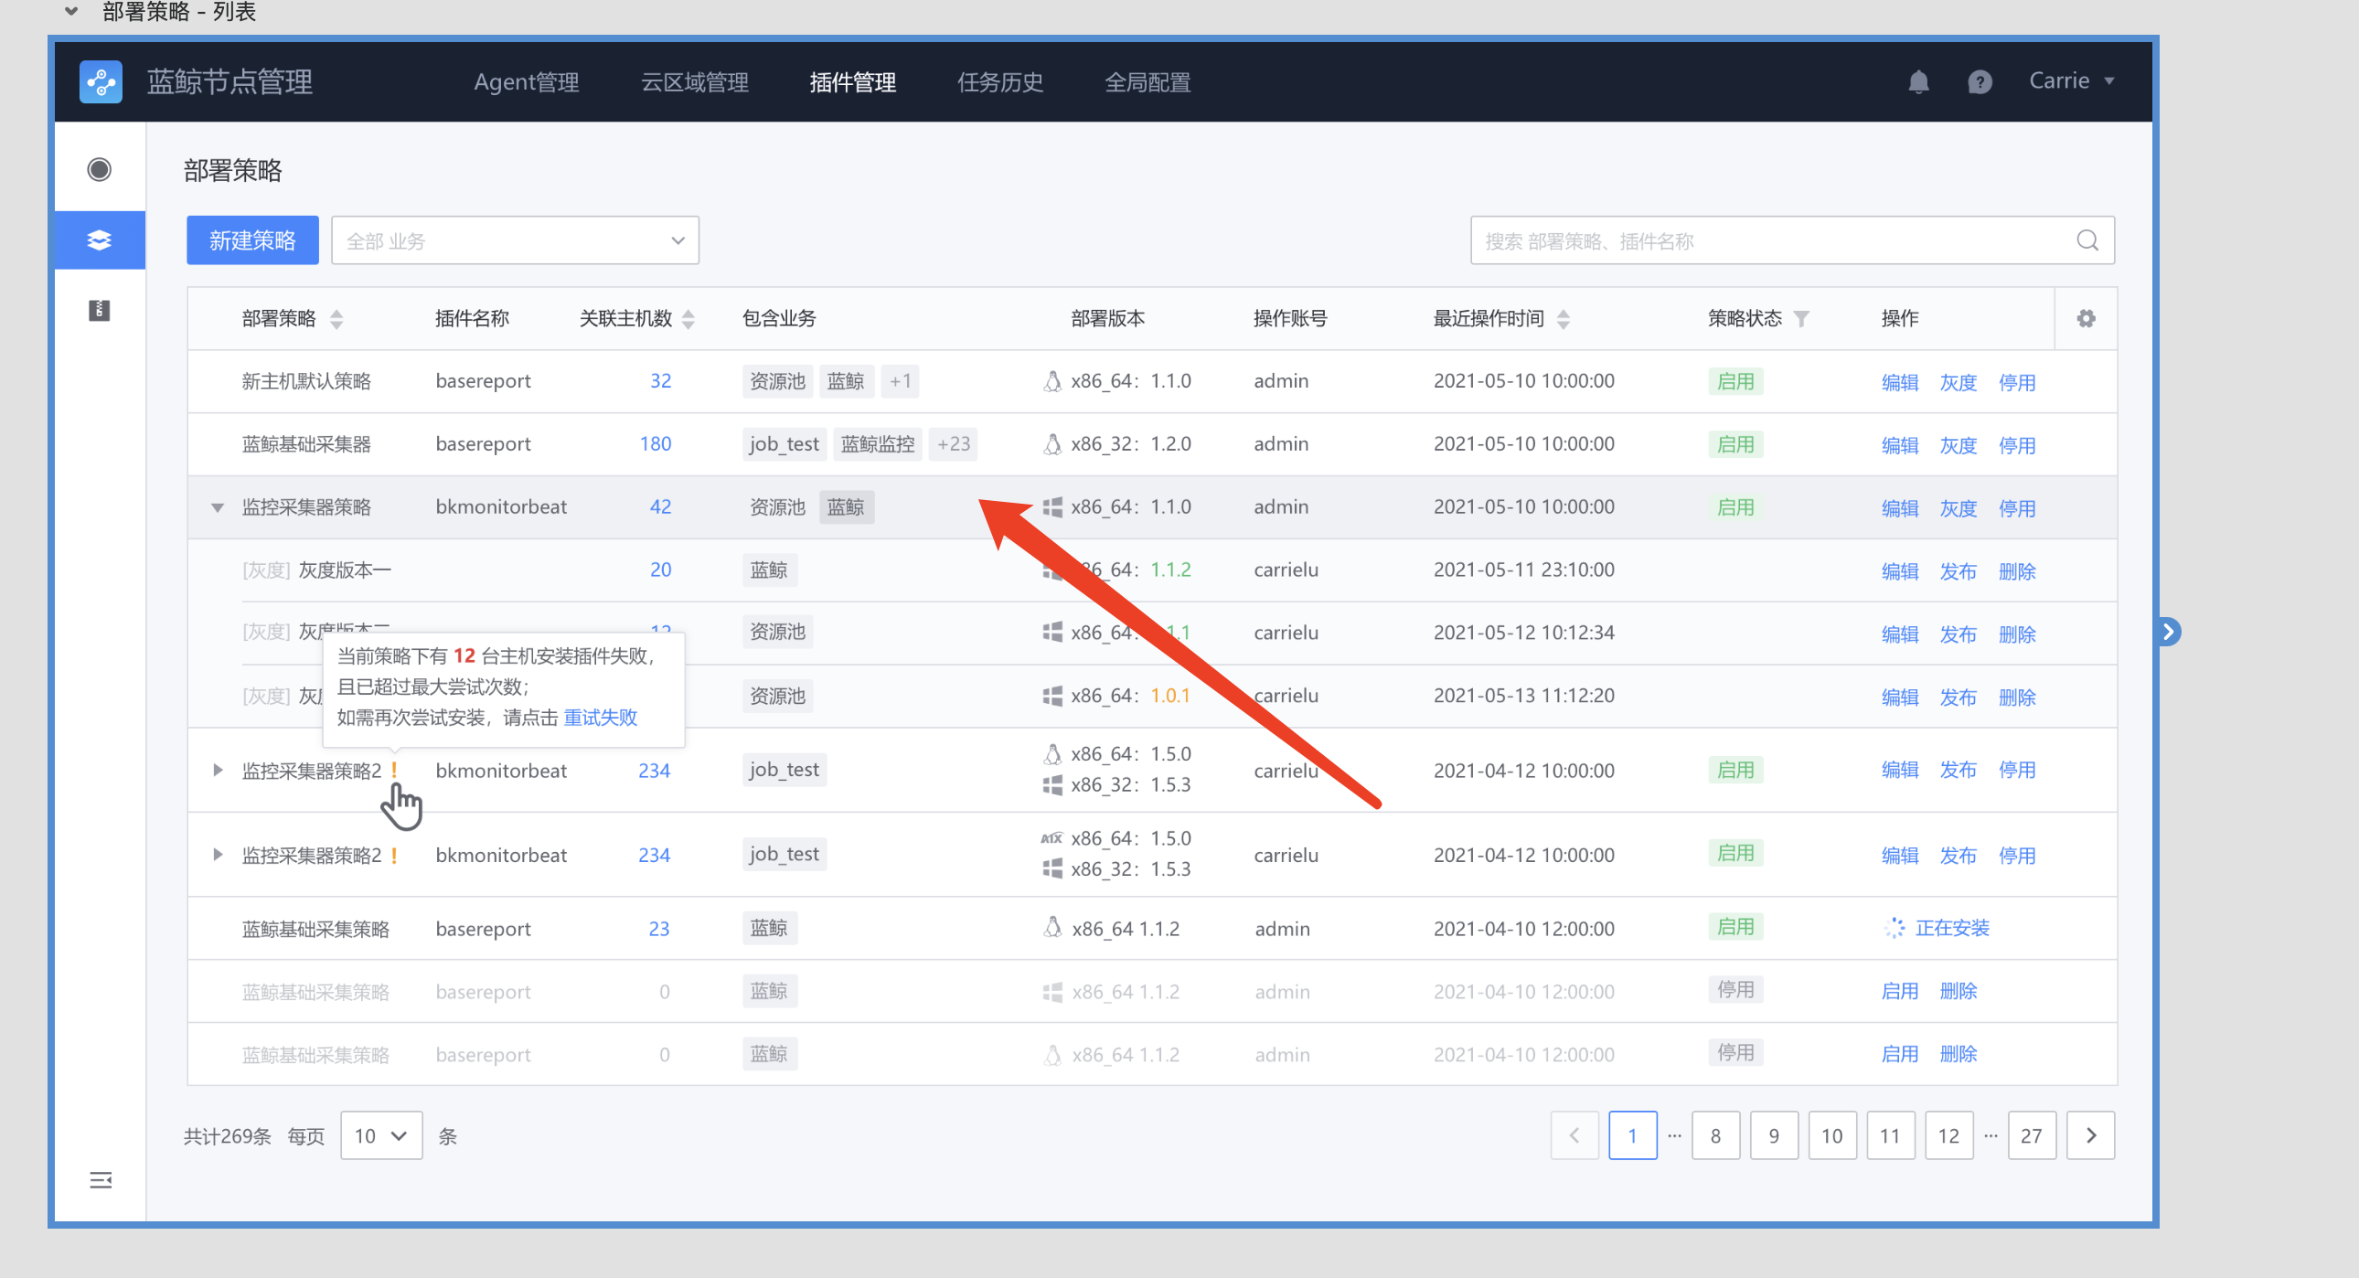Click the search magnifier icon

click(2087, 240)
